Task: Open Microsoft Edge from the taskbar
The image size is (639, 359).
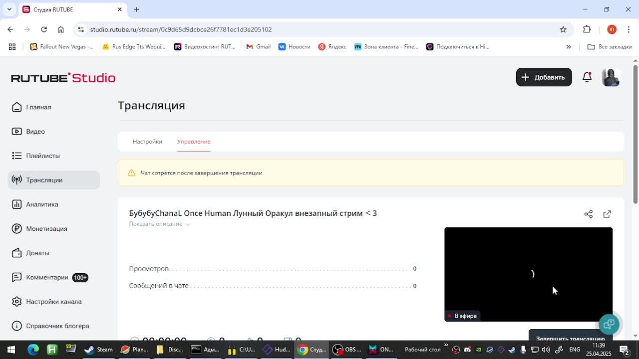Action: [x=33, y=350]
